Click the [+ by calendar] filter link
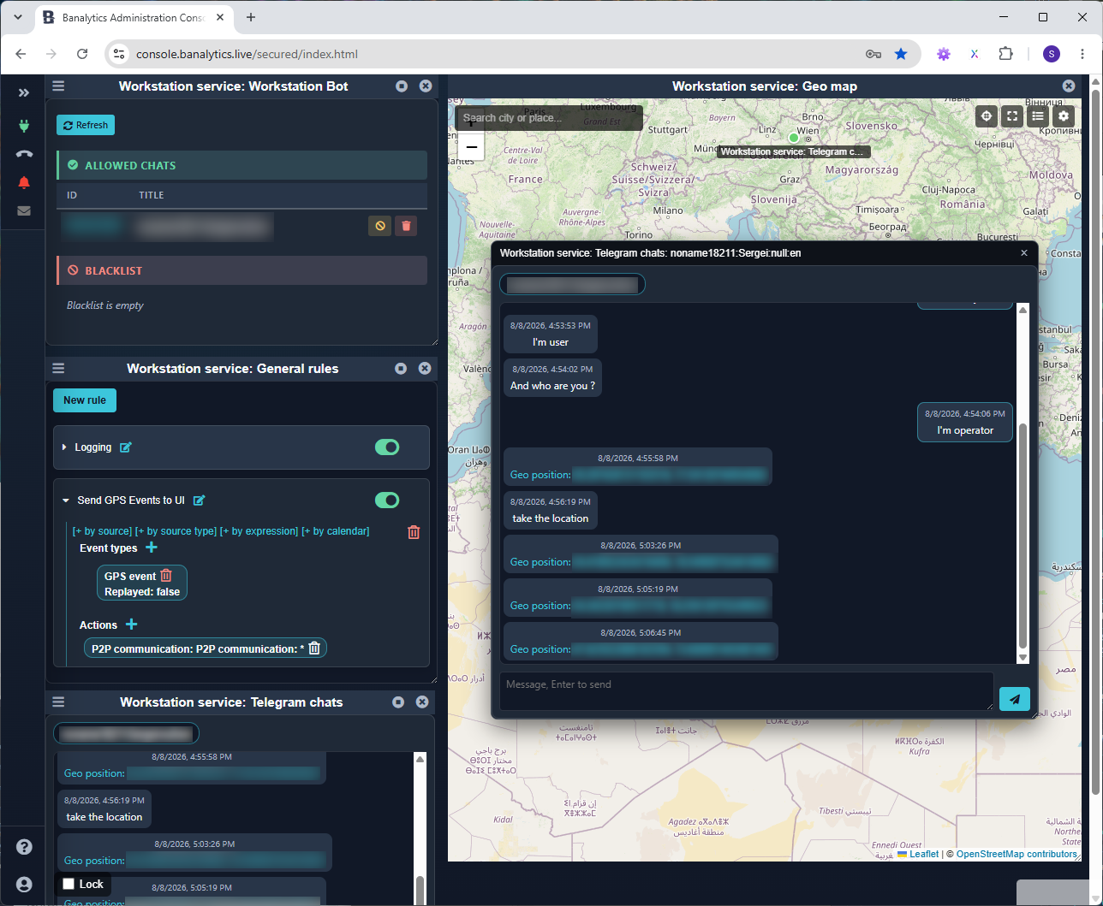This screenshot has width=1103, height=906. [336, 531]
